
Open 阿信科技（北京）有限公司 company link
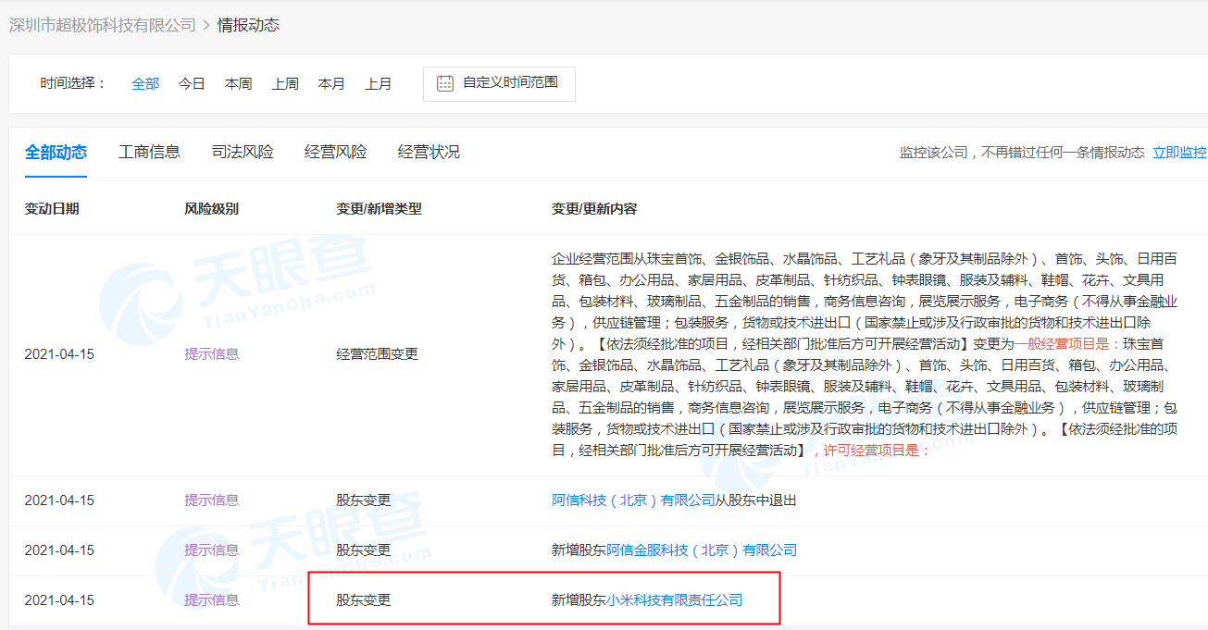pyautogui.click(x=633, y=500)
